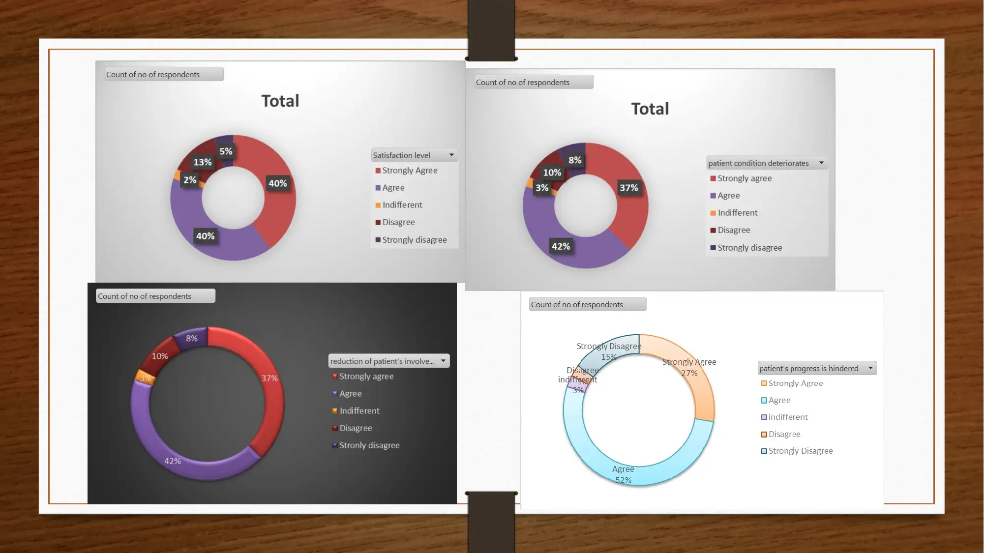Click the Strongly agree legend icon top-right chart
The image size is (984, 553).
click(712, 177)
